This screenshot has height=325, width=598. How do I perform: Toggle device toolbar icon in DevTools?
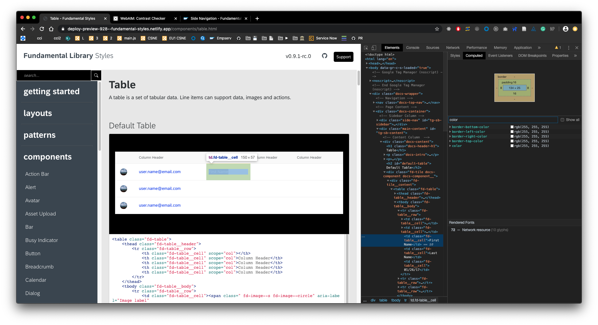click(374, 48)
